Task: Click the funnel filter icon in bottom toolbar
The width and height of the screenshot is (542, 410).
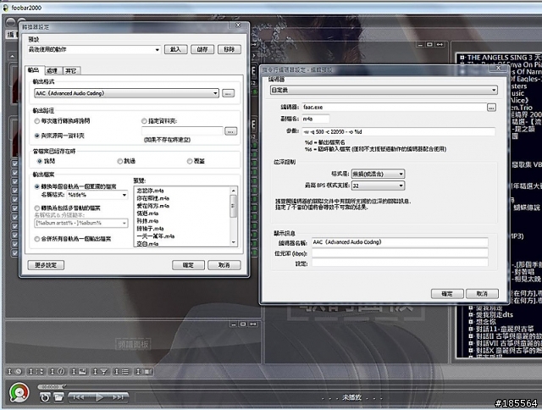Action: tap(103, 372)
